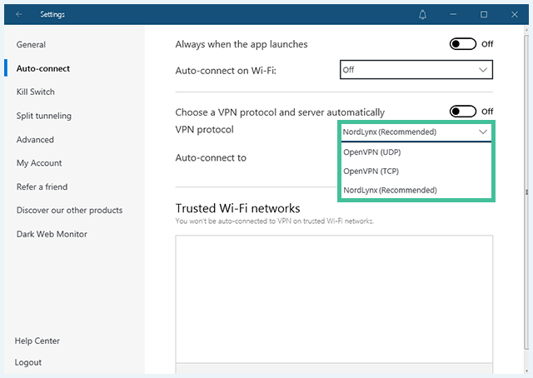This screenshot has height=378, width=533.
Task: Toggle Always when the app launches
Action: [x=463, y=44]
